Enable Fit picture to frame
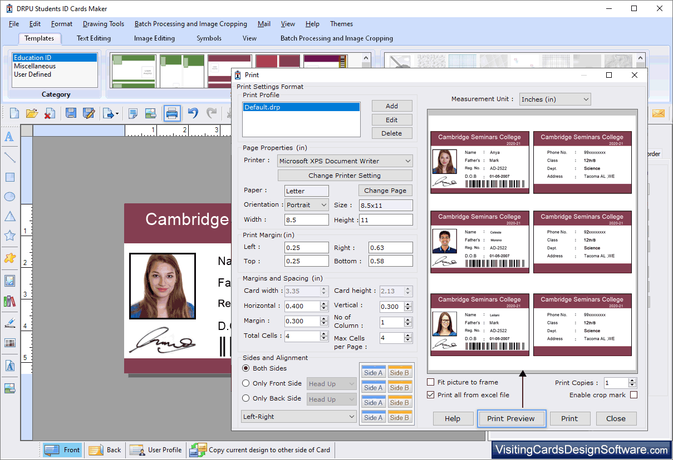 point(431,382)
